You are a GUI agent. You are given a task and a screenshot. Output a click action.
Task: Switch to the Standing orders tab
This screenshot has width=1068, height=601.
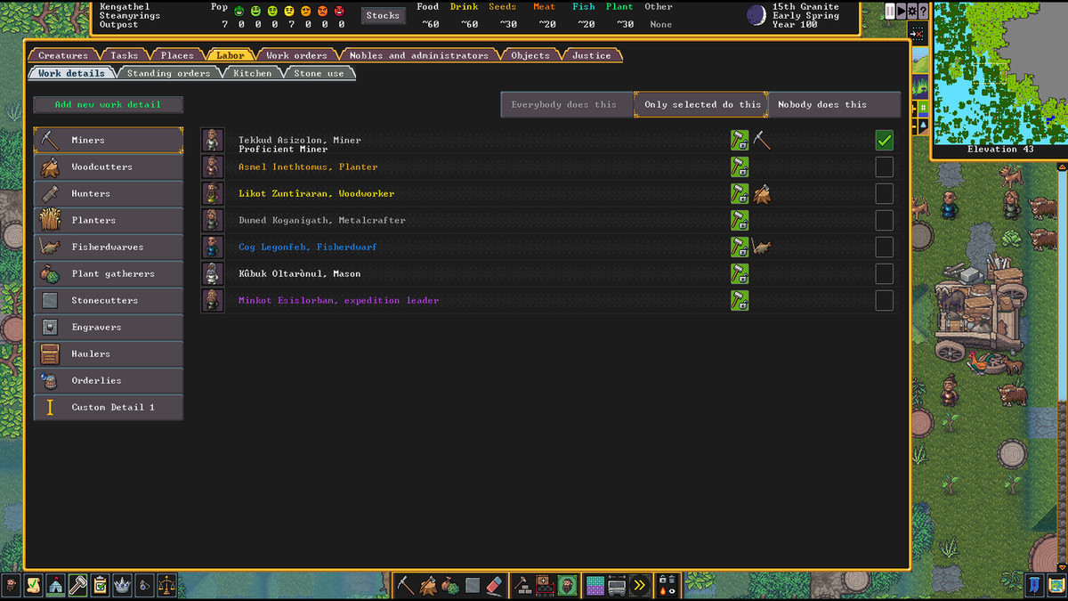[x=168, y=73]
